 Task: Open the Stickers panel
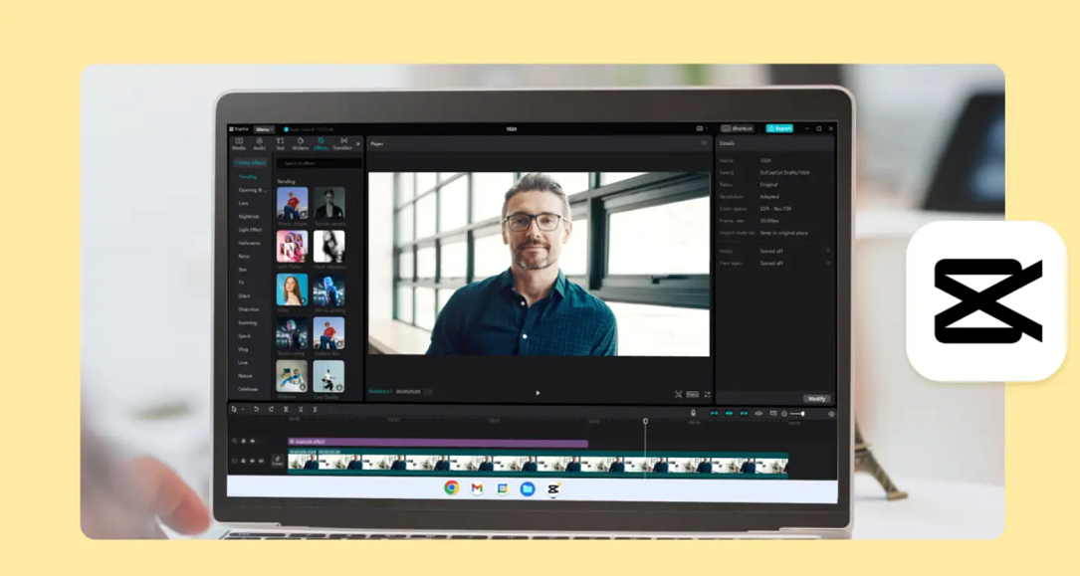(301, 143)
